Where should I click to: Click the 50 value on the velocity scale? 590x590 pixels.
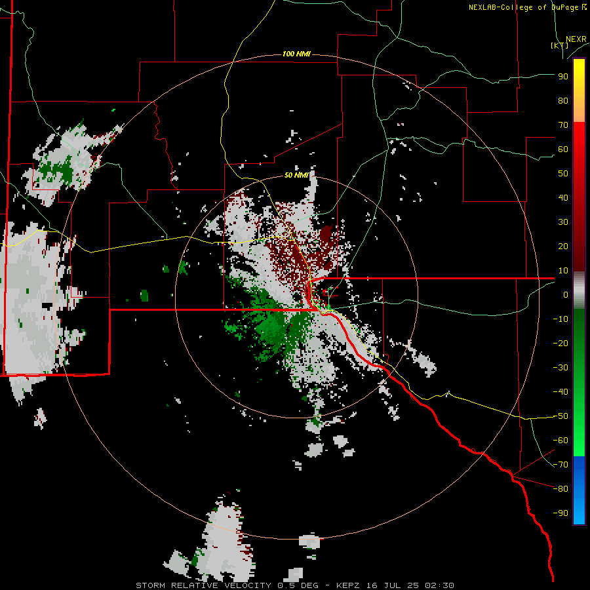[563, 174]
